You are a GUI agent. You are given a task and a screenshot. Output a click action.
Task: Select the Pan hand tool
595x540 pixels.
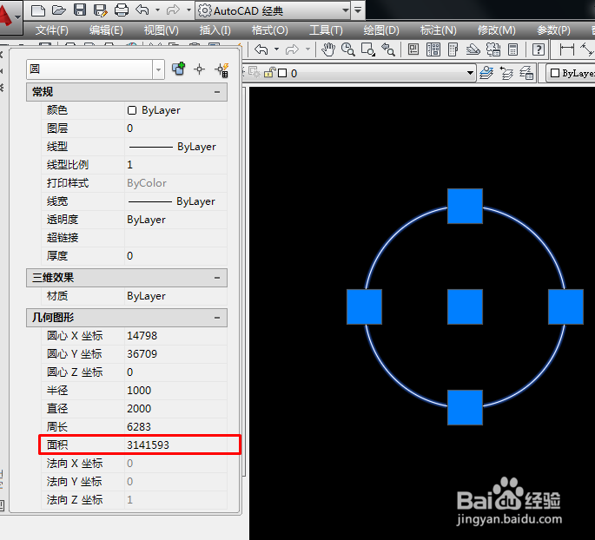(328, 49)
